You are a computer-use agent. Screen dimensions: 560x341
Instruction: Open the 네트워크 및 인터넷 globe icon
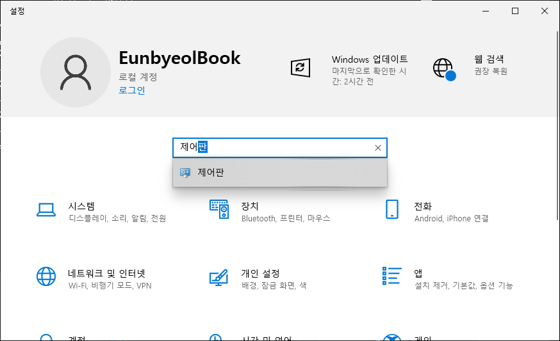pyautogui.click(x=46, y=276)
